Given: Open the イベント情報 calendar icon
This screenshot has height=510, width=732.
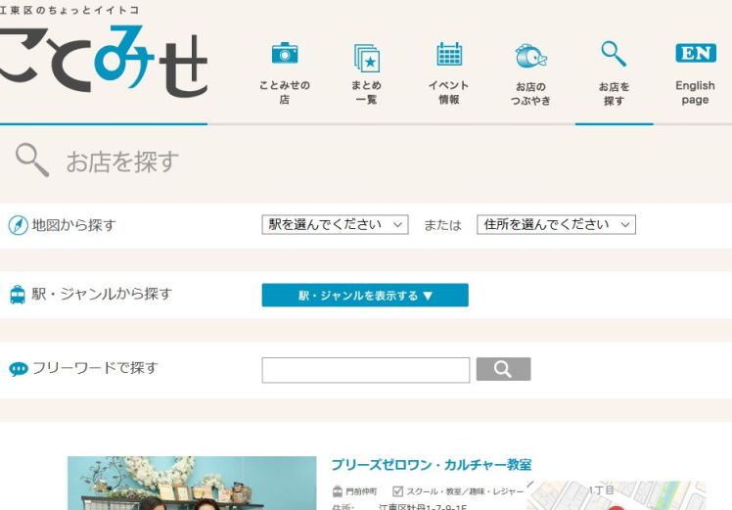Looking at the screenshot, I should coord(449,54).
